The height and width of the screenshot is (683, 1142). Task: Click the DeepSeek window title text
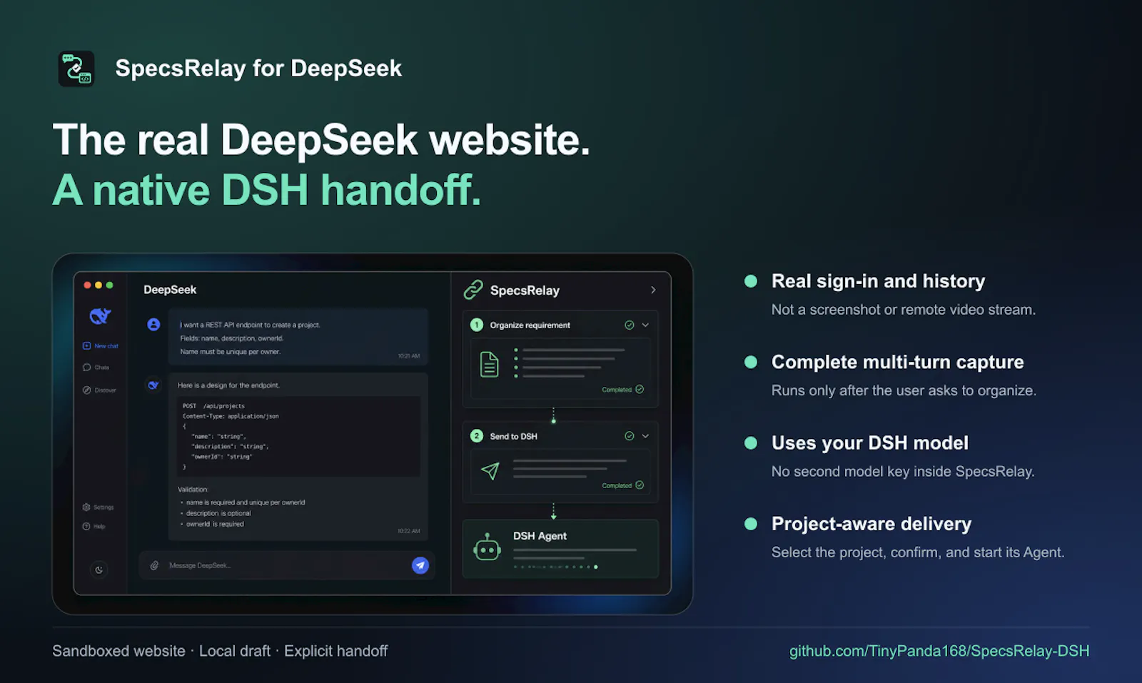click(170, 290)
